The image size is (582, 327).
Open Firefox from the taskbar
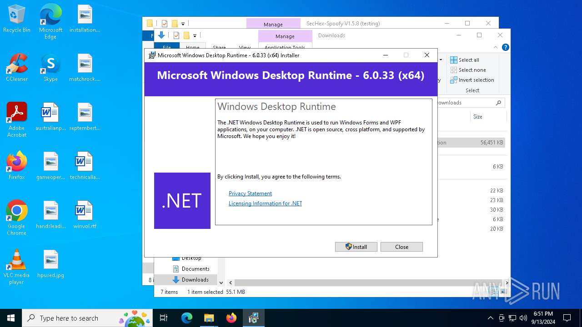[x=231, y=318]
